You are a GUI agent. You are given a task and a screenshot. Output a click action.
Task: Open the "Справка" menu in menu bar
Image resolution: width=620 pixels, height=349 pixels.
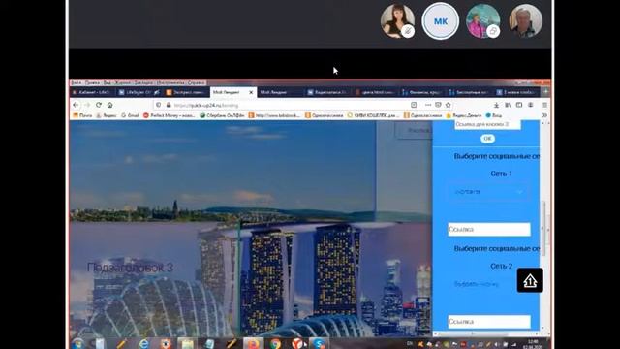click(196, 83)
